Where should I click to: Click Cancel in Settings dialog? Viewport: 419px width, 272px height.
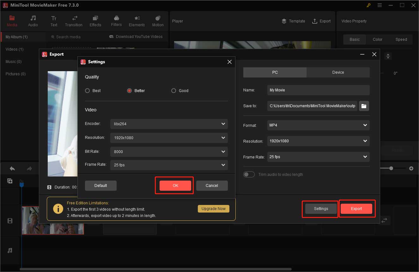point(212,186)
